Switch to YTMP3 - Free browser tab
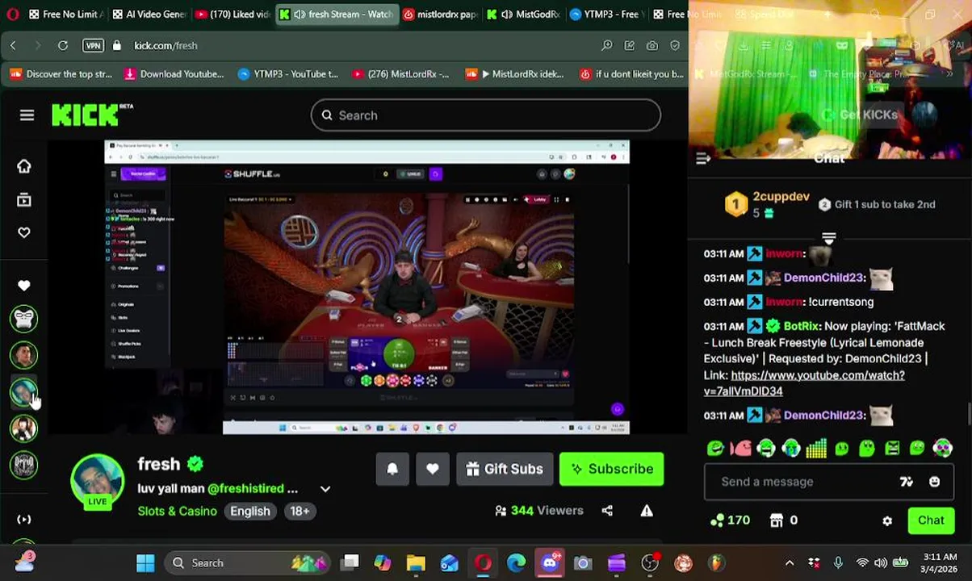The image size is (972, 581). [605, 15]
